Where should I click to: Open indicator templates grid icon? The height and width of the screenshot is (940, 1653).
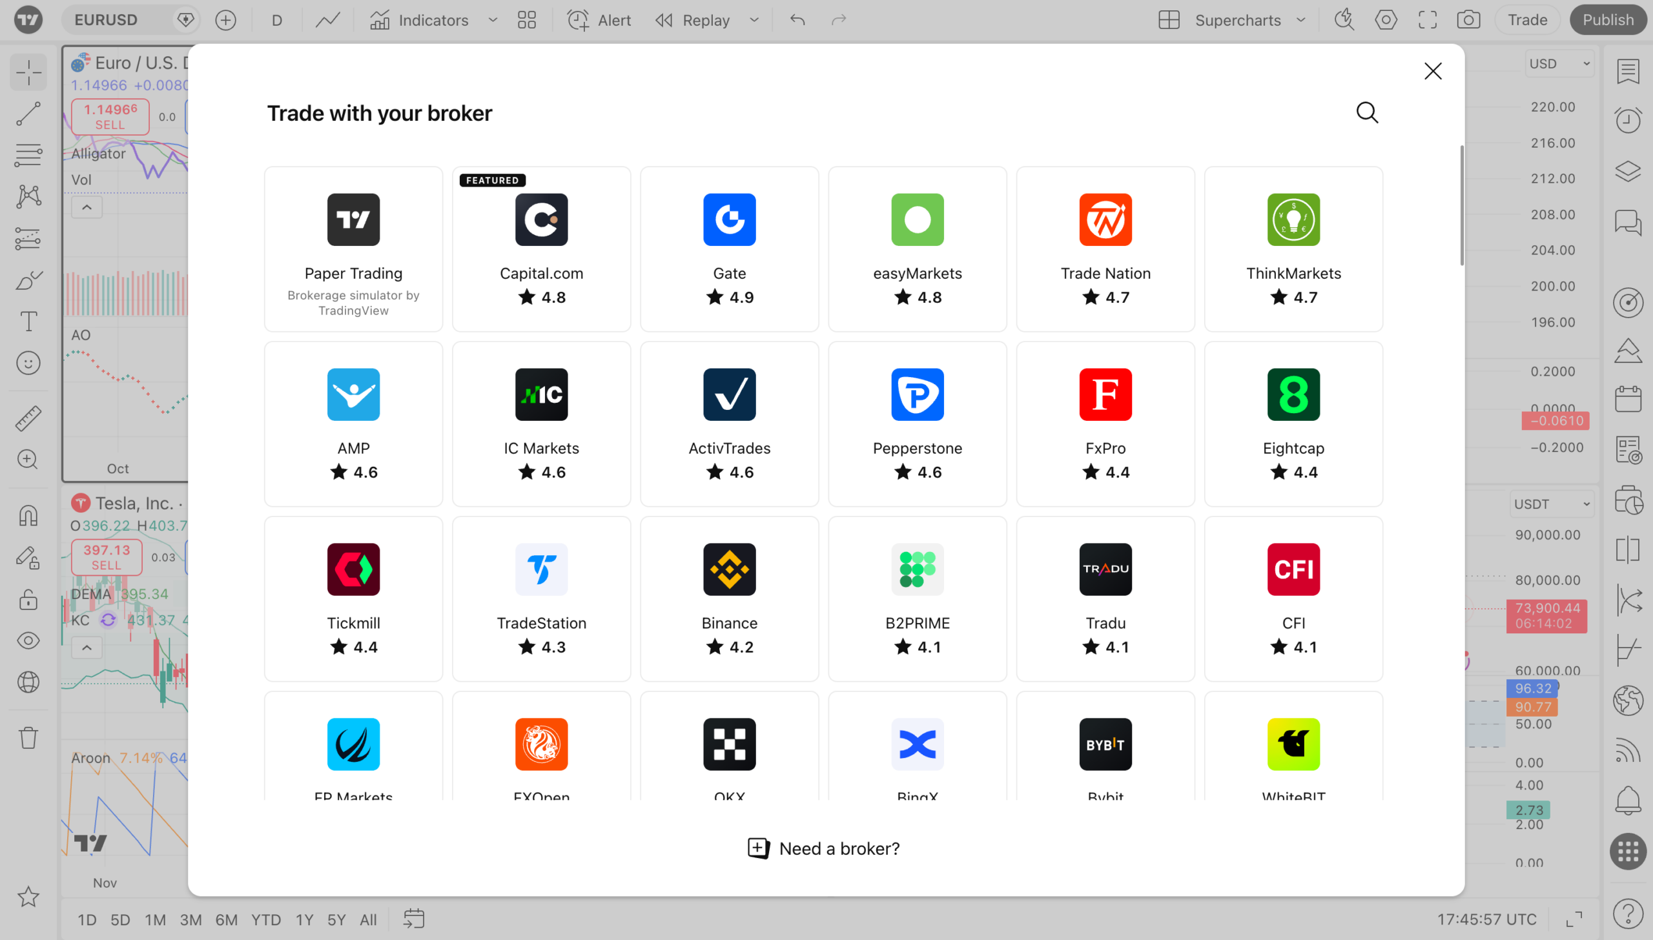click(x=527, y=20)
